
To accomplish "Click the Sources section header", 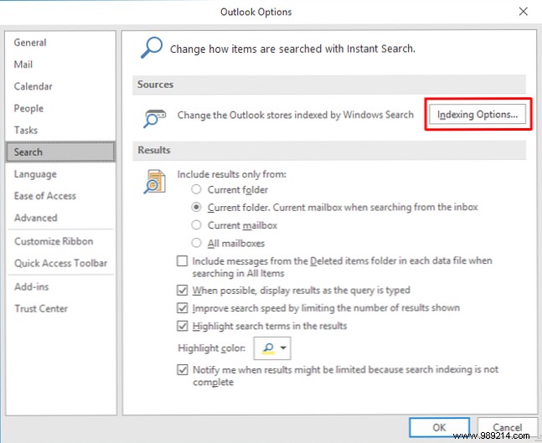I will tap(329, 85).
